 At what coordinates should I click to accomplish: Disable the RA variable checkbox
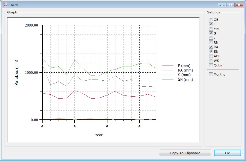coord(211,47)
